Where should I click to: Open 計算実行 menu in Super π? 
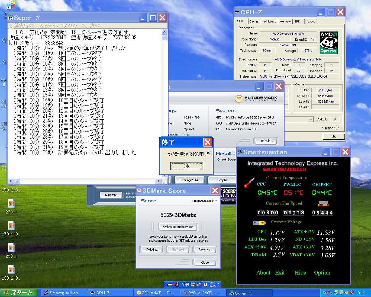(x=22, y=26)
